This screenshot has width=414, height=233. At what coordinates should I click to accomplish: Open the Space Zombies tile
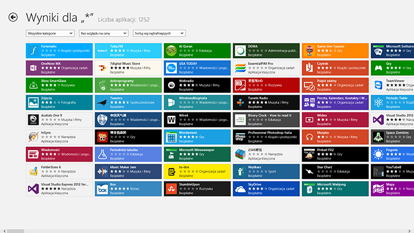point(392,137)
